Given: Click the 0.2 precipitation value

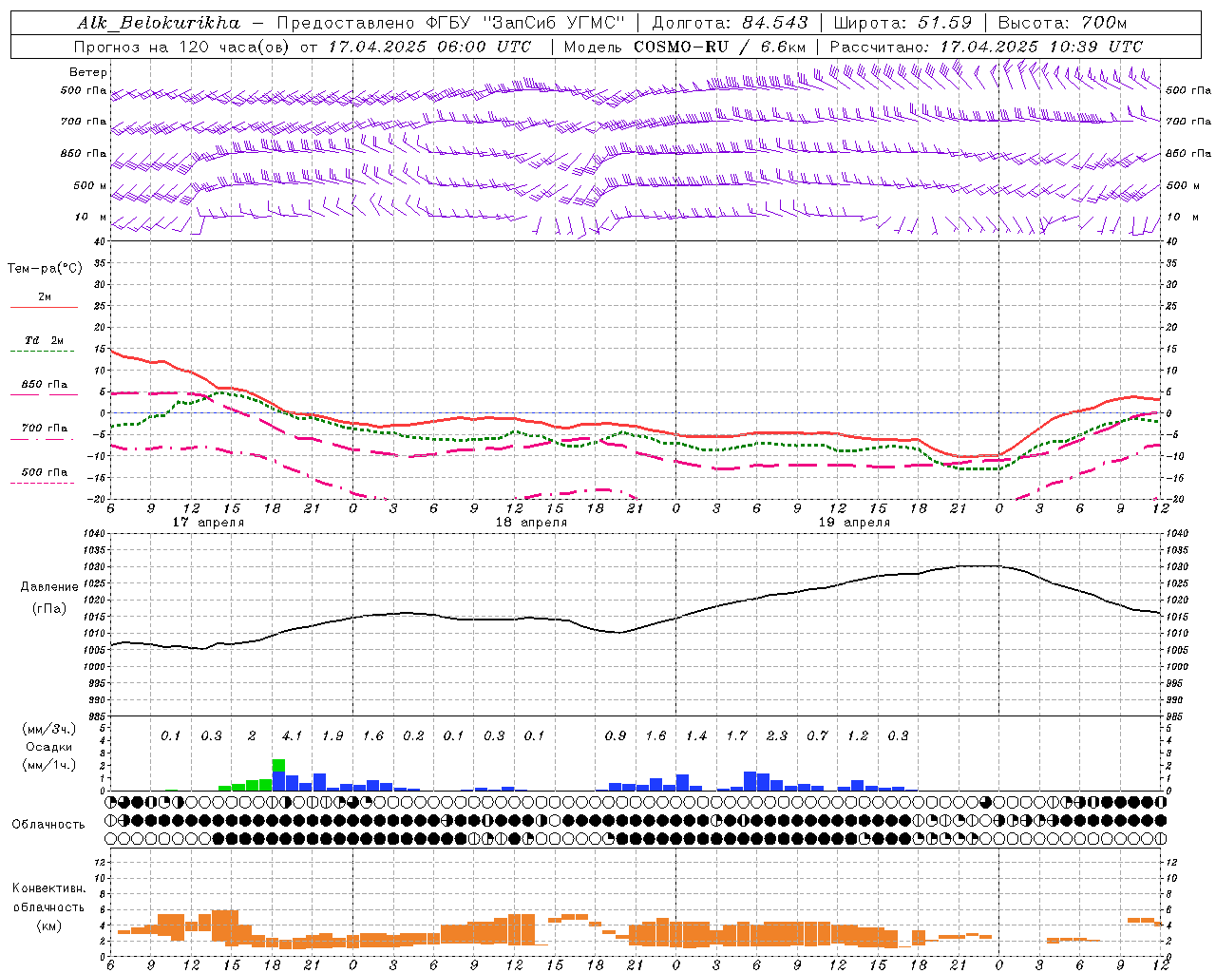Looking at the screenshot, I should (x=413, y=735).
